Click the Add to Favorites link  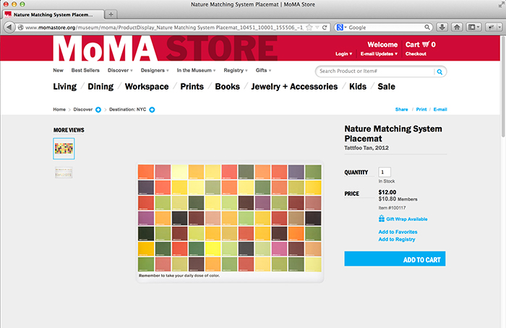[x=398, y=232]
